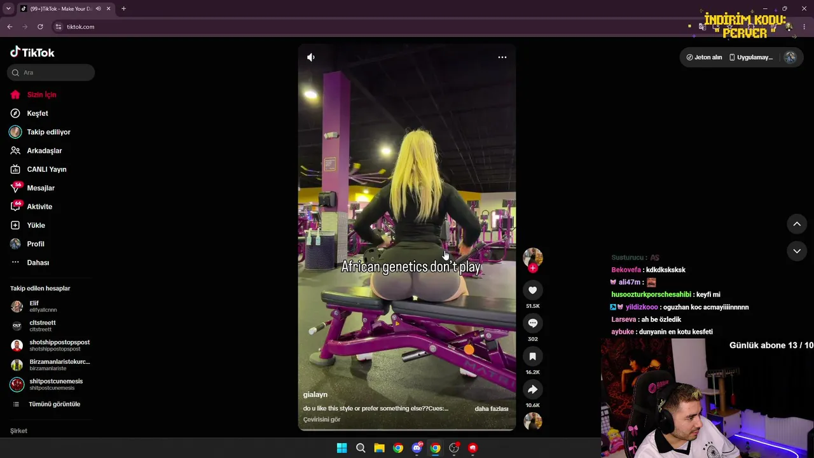
Task: Open the video creator's avatar
Action: coord(533,258)
